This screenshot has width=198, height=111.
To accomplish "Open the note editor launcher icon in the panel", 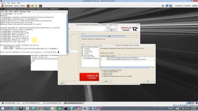I will click(36, 6).
